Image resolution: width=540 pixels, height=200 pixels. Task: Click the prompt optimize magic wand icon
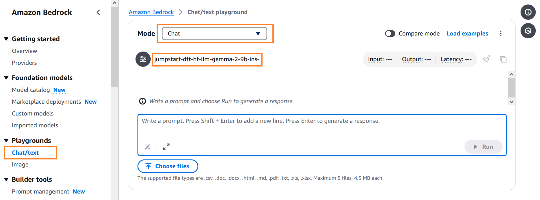pos(148,147)
